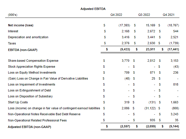The width and height of the screenshot is (186, 139).
Task: Click the Stock Appreciation Rights Expense label
Action: (x=32, y=67)
